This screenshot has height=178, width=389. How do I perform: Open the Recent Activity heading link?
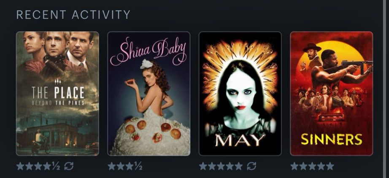click(73, 15)
